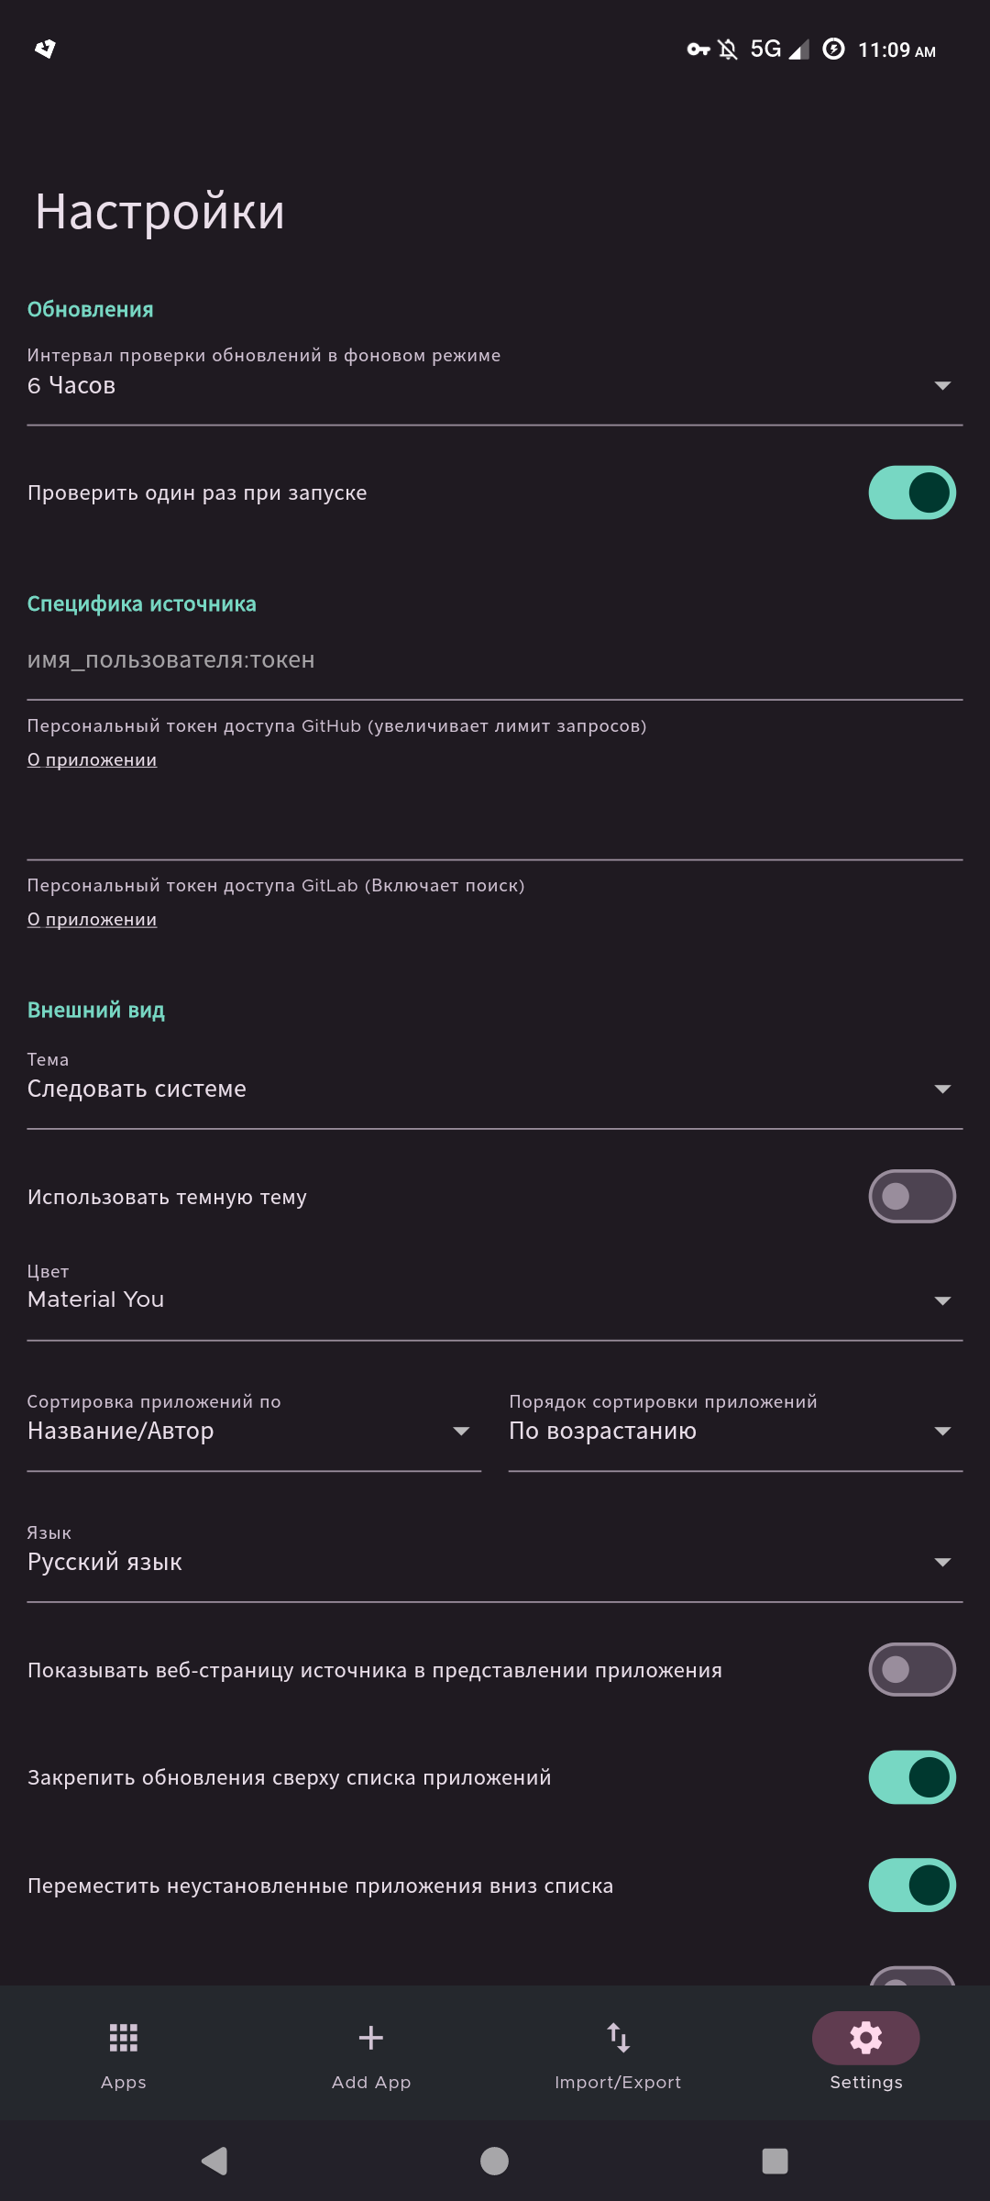
Task: Disable the Закрепить обновления сверху toggle
Action: (911, 1777)
